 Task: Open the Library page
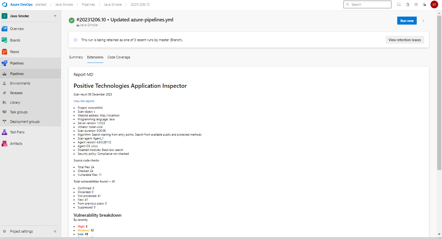tap(15, 102)
